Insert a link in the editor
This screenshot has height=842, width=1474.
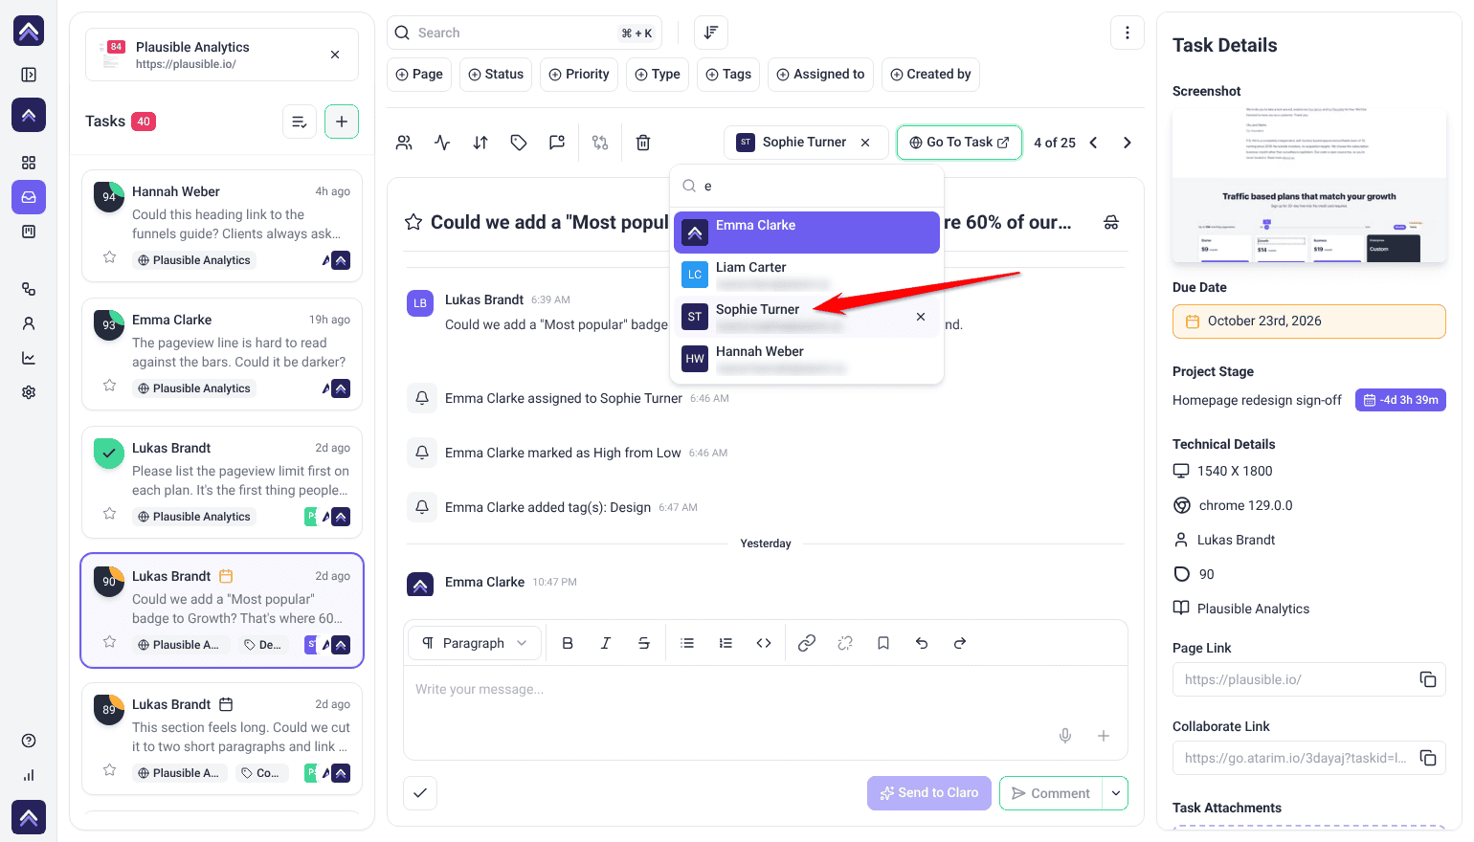click(x=807, y=643)
